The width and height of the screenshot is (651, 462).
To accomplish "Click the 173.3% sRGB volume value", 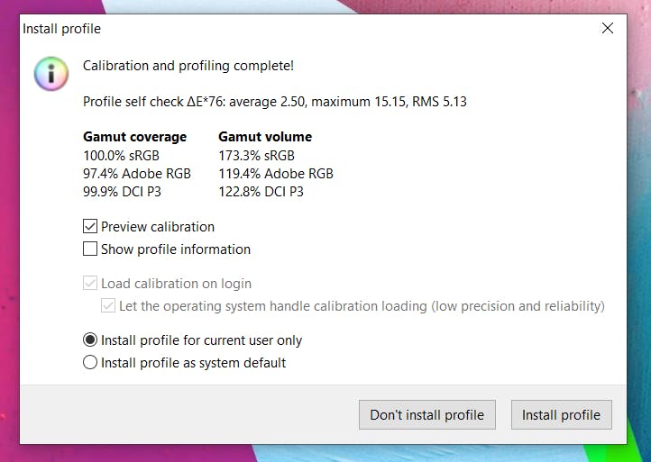I will 256,156.
